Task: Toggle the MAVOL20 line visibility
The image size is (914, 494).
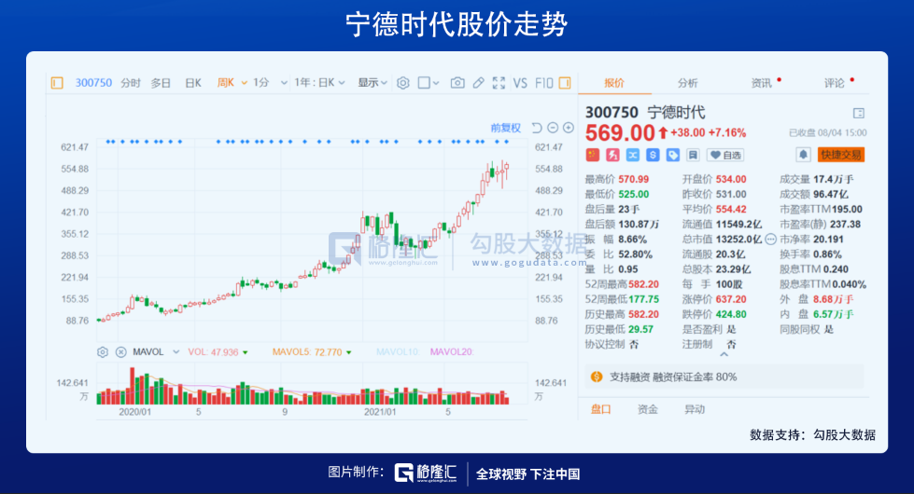Action: click(x=452, y=352)
